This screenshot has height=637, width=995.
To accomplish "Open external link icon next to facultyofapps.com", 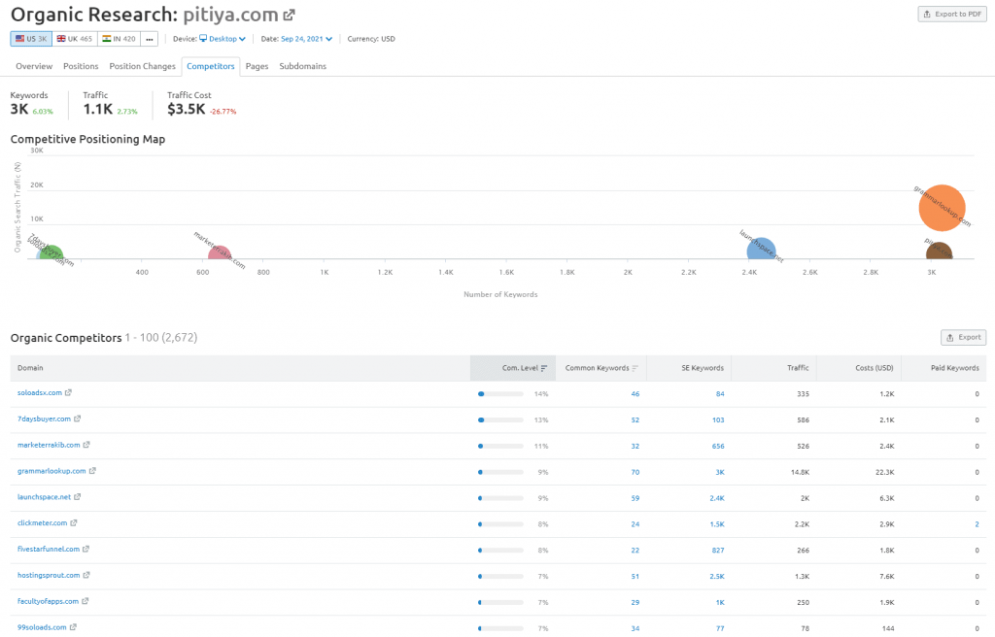I will [86, 601].
